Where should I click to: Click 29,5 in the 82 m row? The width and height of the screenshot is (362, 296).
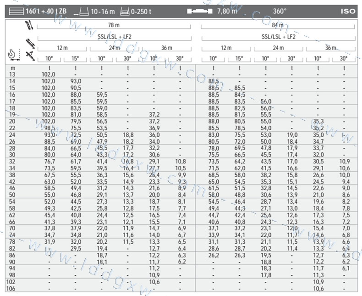76,248
